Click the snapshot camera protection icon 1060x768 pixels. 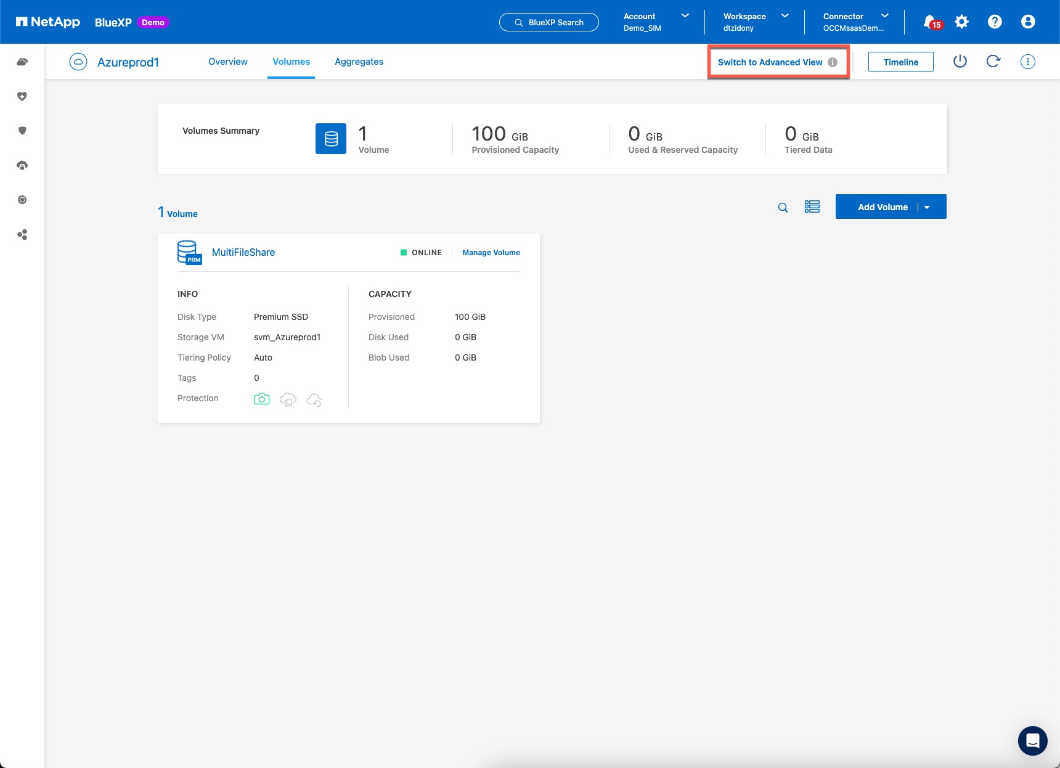(x=262, y=399)
